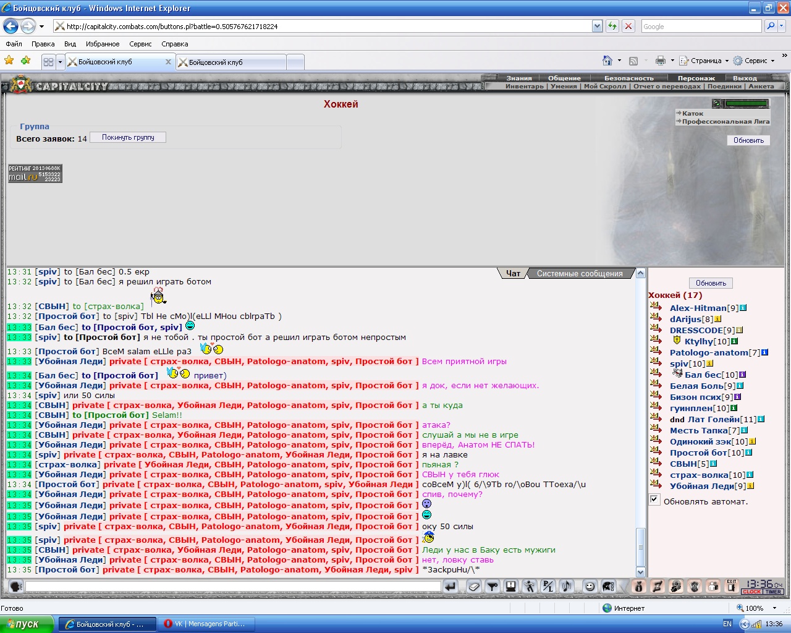791x633 pixels.
Task: Click the money bag icon in bottom bar
Action: coord(639,587)
